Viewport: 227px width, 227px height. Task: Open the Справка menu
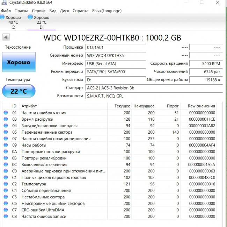tap(80, 11)
